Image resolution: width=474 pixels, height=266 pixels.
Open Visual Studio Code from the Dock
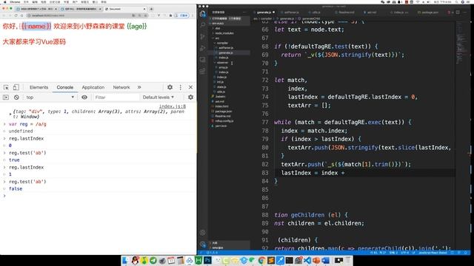tap(307, 260)
